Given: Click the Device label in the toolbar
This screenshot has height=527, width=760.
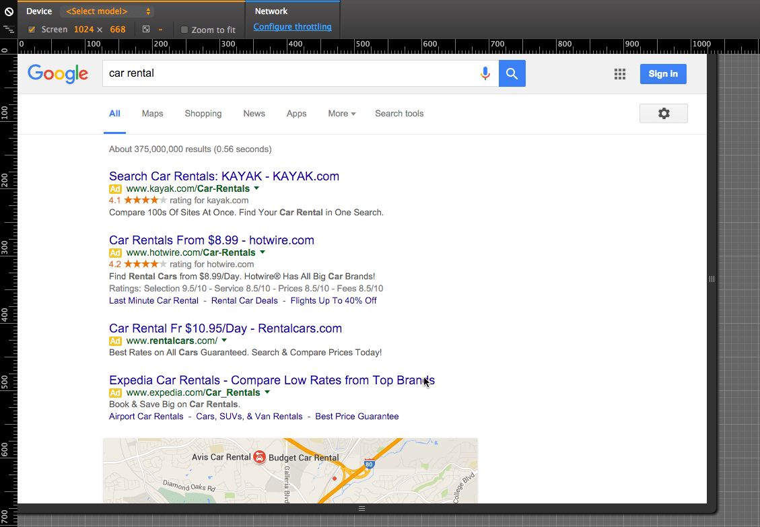Looking at the screenshot, I should pos(39,11).
